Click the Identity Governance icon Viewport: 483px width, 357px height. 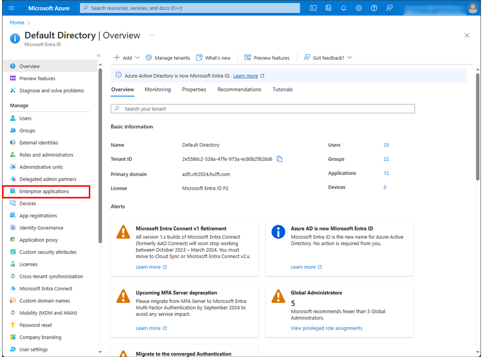[13, 228]
